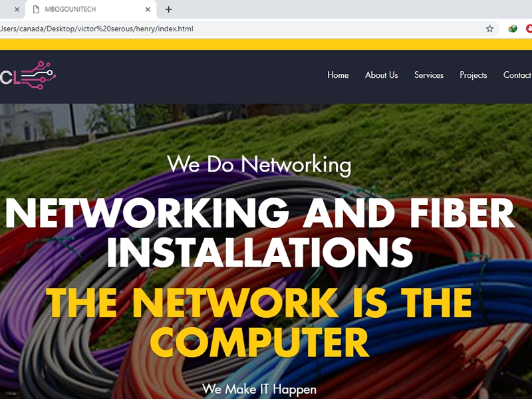This screenshot has height=399, width=532.
Task: Open the About Us page link
Action: pyautogui.click(x=381, y=75)
